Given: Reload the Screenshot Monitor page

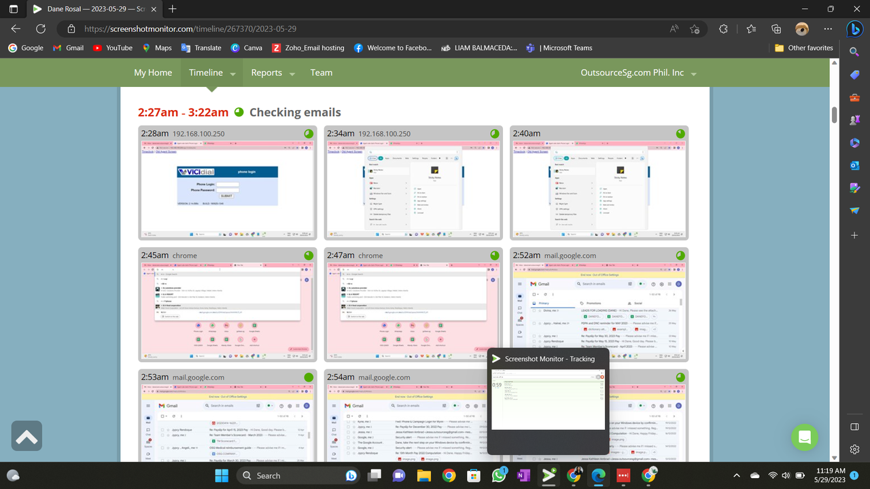Looking at the screenshot, I should [41, 29].
